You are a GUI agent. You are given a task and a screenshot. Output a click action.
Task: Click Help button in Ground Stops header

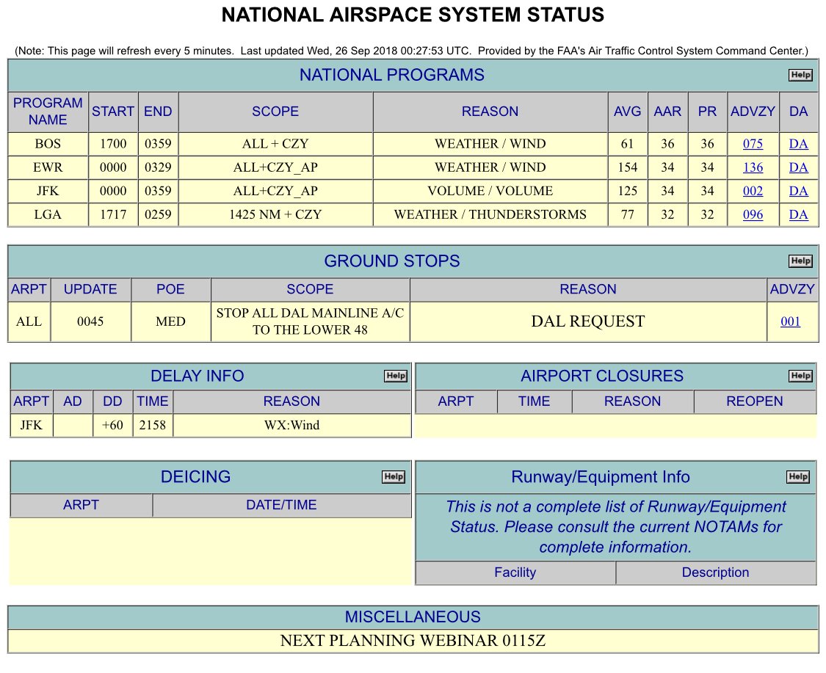pyautogui.click(x=800, y=261)
